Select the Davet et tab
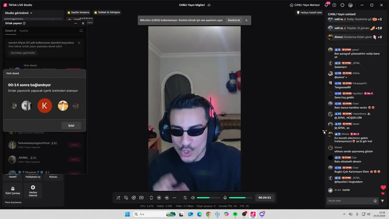The height and width of the screenshot is (219, 389). 11,31
